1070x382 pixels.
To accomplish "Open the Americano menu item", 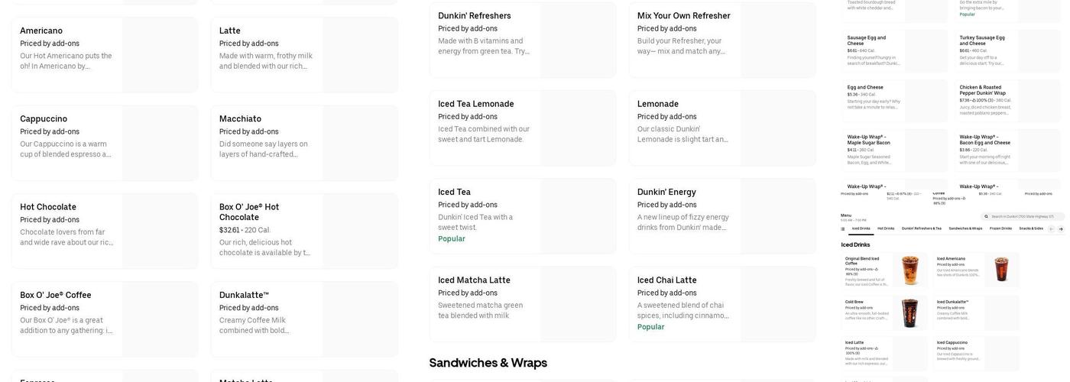I will (x=105, y=55).
